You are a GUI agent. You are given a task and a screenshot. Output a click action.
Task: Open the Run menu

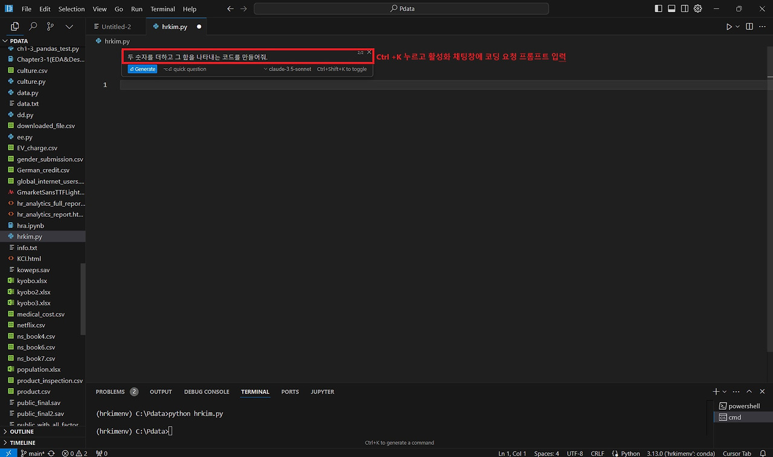(x=136, y=9)
